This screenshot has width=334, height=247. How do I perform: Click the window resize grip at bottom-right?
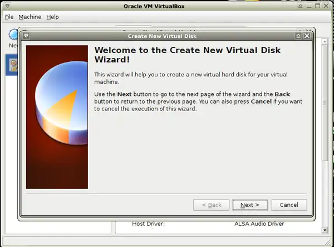point(330,243)
